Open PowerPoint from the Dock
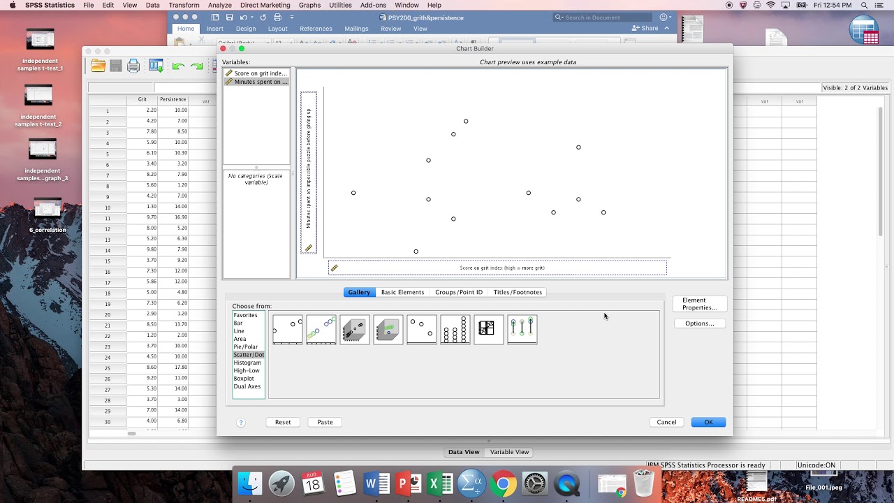 click(x=409, y=483)
